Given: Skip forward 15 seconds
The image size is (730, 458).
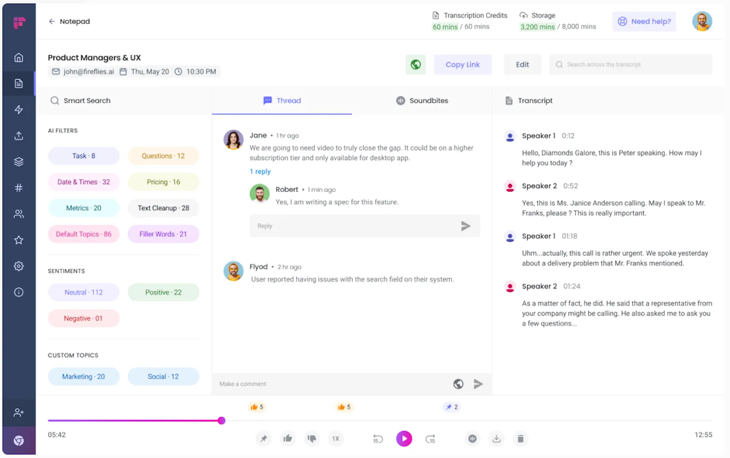Looking at the screenshot, I should pos(430,439).
